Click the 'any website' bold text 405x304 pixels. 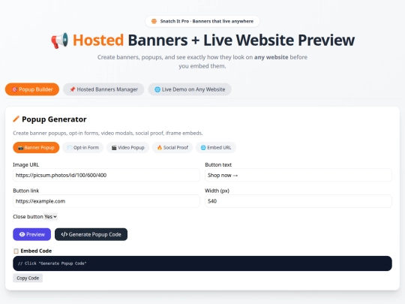pos(271,57)
